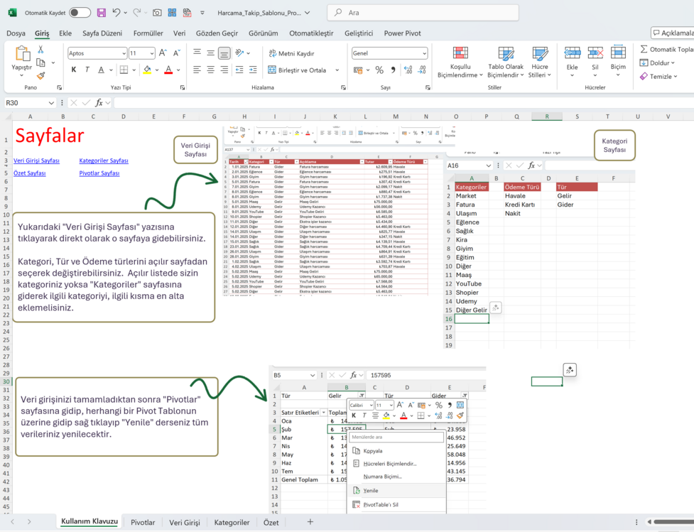Screen dimensions: 694x532
Task: Click the Cut scissors icon
Action: click(40, 49)
